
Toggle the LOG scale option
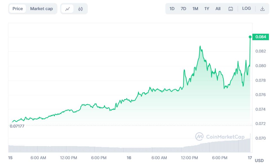coord(246,8)
